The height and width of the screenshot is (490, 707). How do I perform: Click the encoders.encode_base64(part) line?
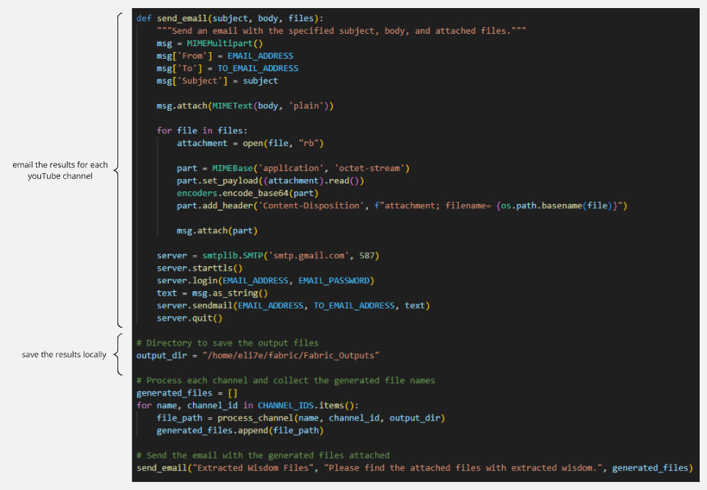point(247,193)
